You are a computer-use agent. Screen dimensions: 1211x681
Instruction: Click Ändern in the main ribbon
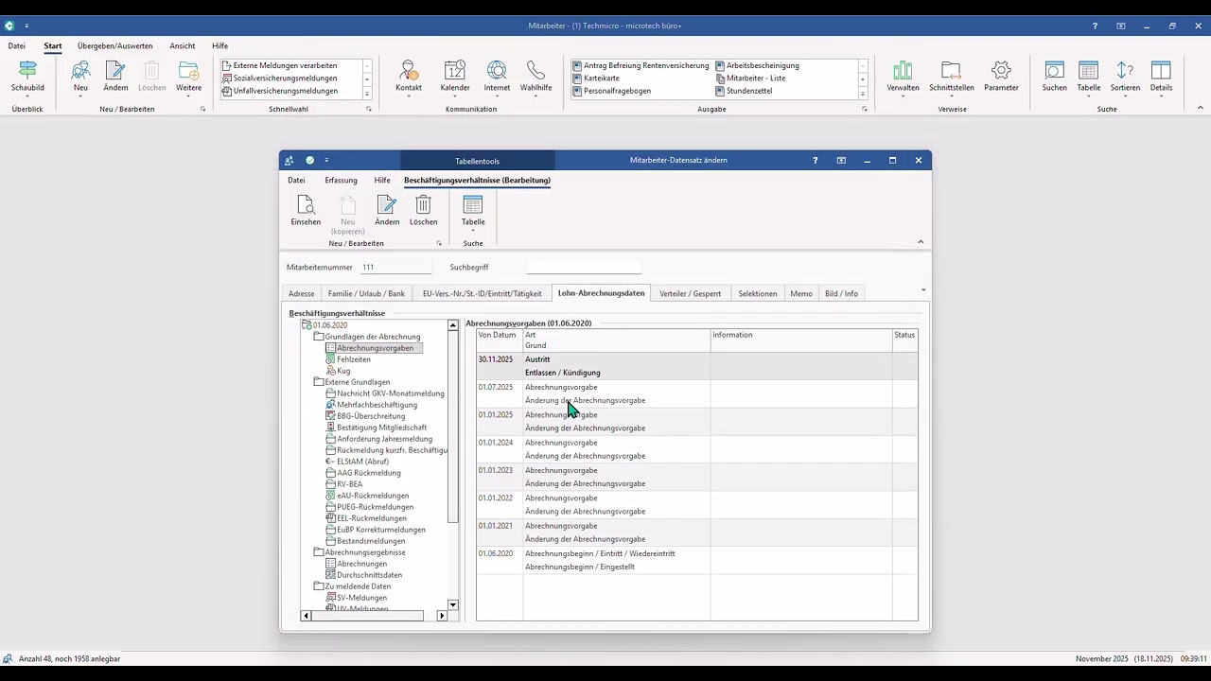(x=115, y=78)
